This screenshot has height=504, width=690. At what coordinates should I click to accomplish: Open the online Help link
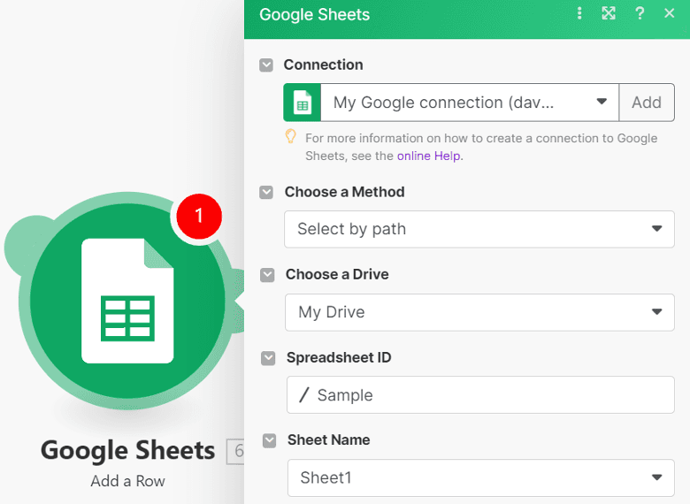pos(429,156)
